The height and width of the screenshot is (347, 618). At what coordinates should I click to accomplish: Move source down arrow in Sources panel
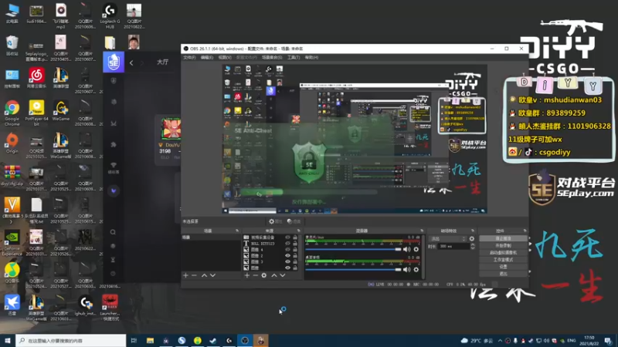283,275
